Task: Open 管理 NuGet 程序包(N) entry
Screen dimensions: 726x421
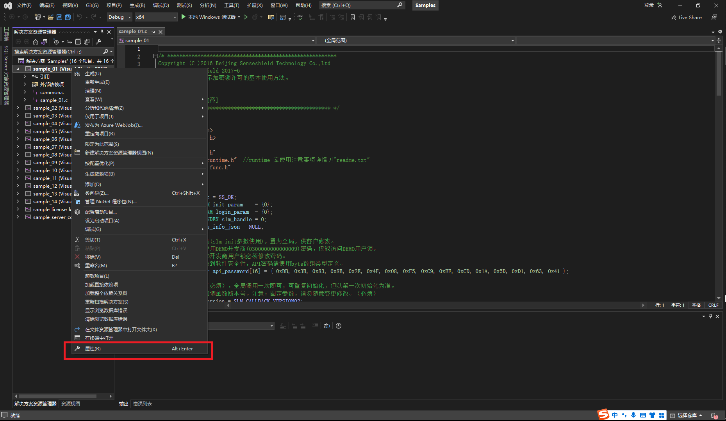Action: click(139, 201)
